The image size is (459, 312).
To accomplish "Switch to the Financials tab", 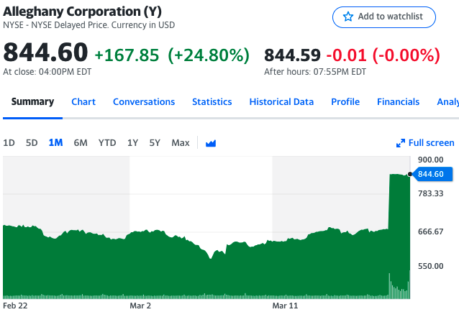I will pyautogui.click(x=398, y=102).
